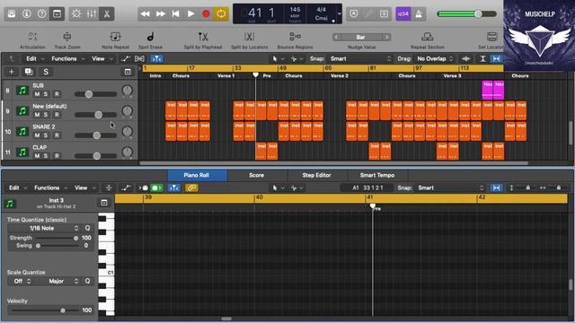
Task: Go to beginning with transport button
Action: [x=176, y=14]
